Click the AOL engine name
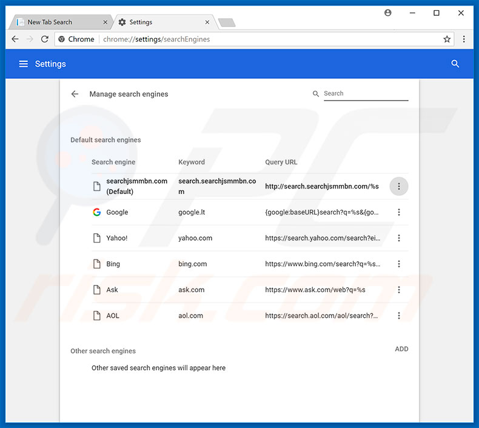This screenshot has height=428, width=479. click(x=112, y=316)
